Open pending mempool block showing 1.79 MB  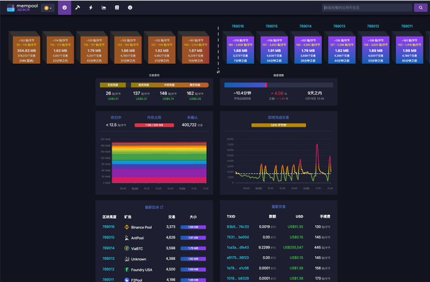click(94, 50)
